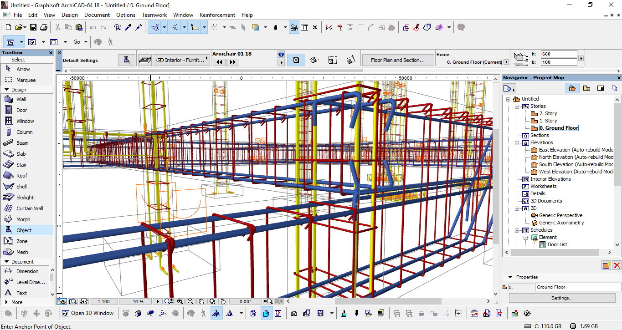The width and height of the screenshot is (622, 330).
Task: Click the Floor Plan and Section button
Action: point(397,60)
